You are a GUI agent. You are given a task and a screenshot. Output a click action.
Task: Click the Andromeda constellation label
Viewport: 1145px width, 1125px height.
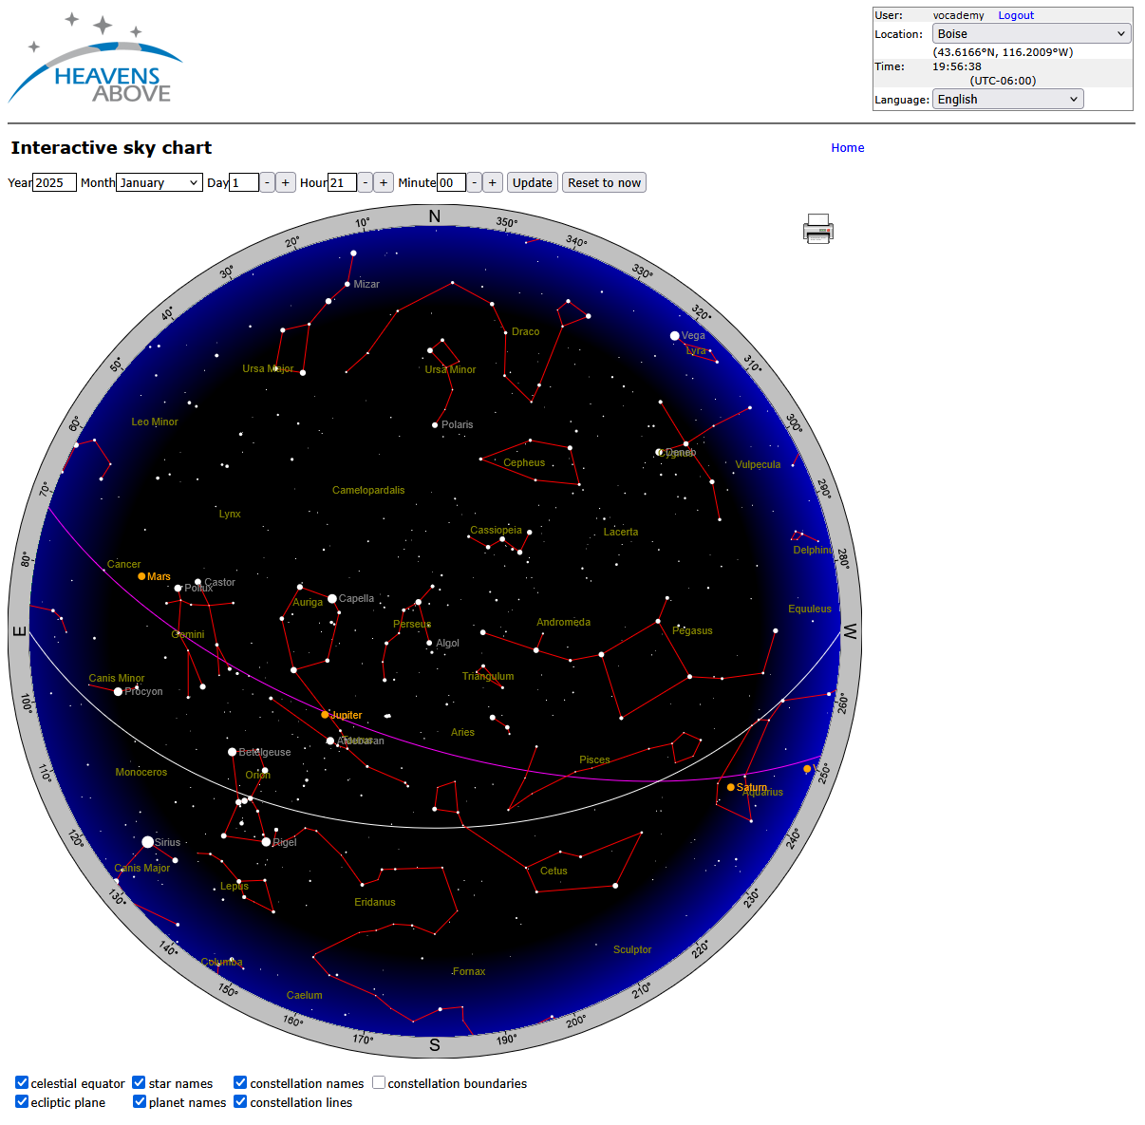click(x=563, y=622)
